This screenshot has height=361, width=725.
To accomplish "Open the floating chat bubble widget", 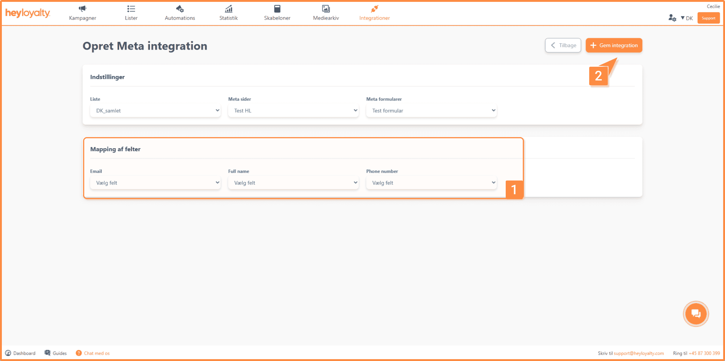I will click(696, 314).
